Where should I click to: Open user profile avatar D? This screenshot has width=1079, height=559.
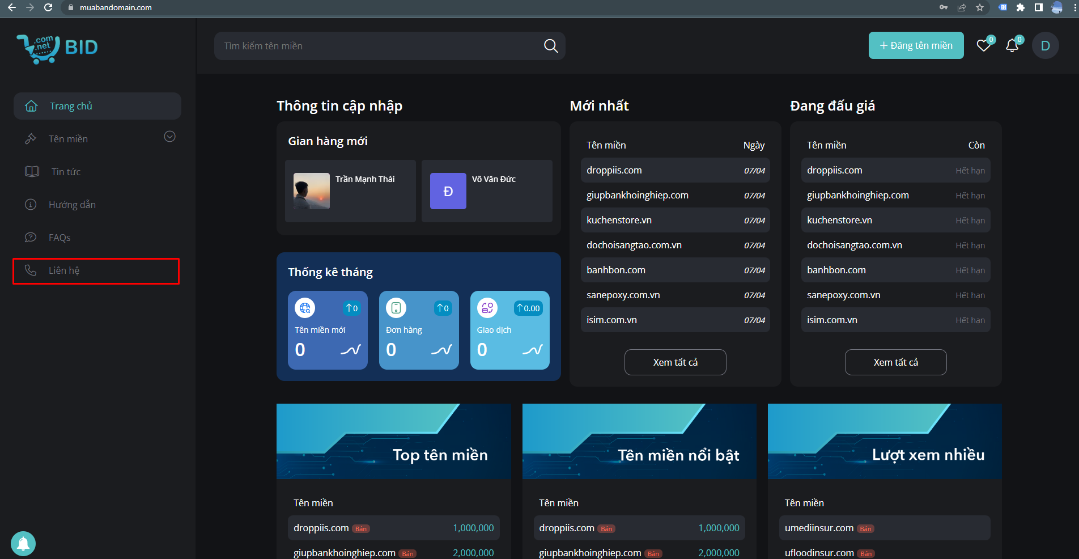click(x=1045, y=46)
